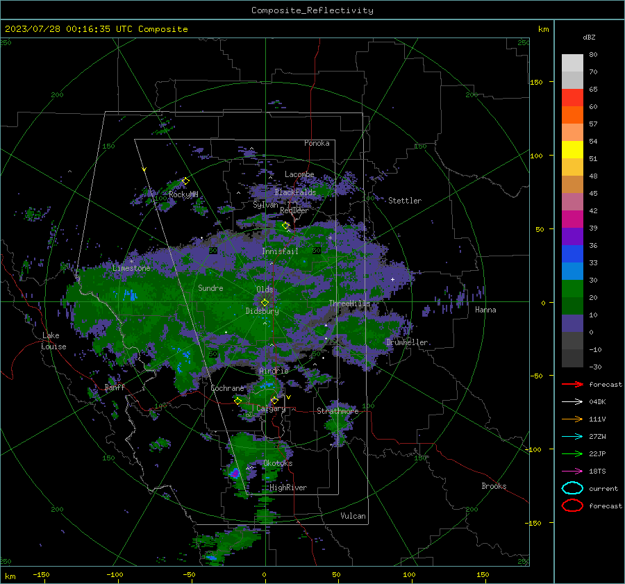Click the Airdrie city label
The width and height of the screenshot is (625, 584).
pos(274,371)
